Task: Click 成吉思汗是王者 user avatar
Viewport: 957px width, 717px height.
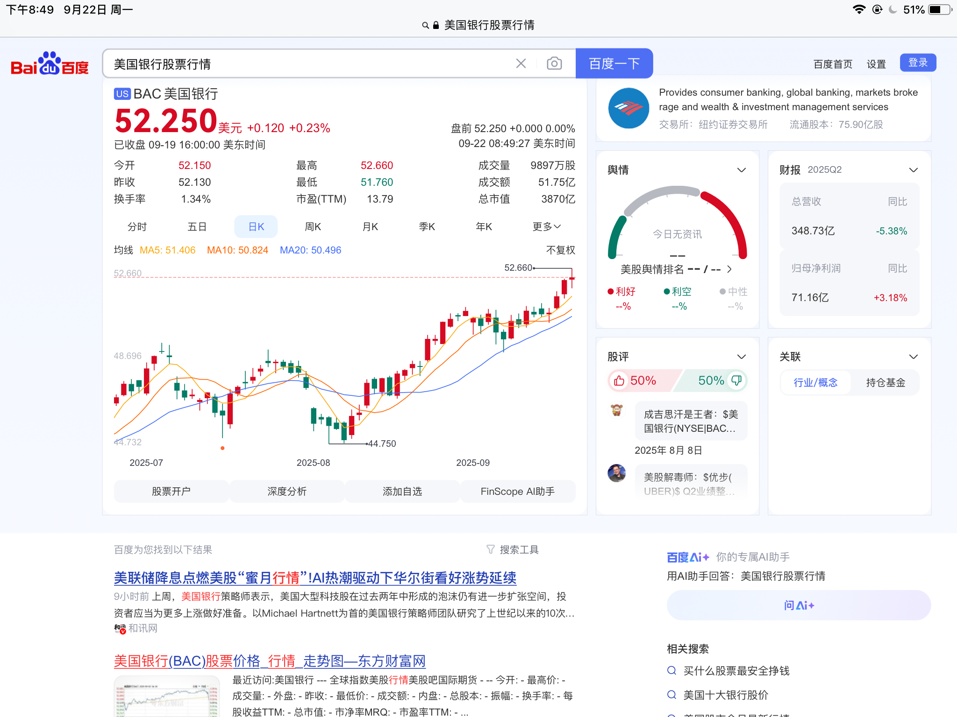Action: coord(617,410)
